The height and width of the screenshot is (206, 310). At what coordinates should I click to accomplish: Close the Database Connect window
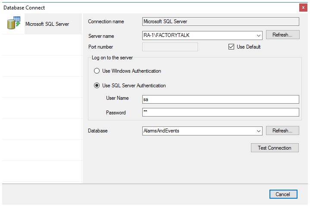303,7
